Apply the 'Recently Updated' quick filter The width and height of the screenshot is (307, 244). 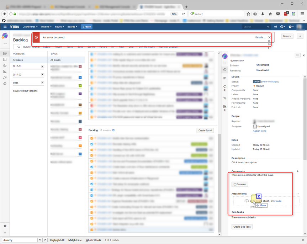[168, 47]
